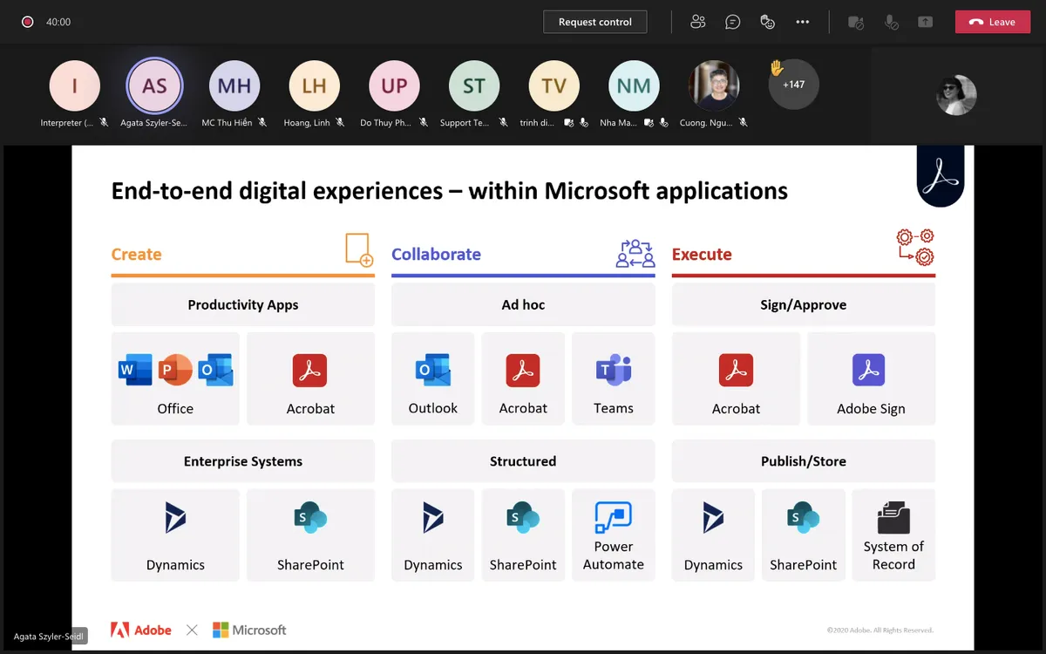Turn on your camera

click(x=856, y=22)
